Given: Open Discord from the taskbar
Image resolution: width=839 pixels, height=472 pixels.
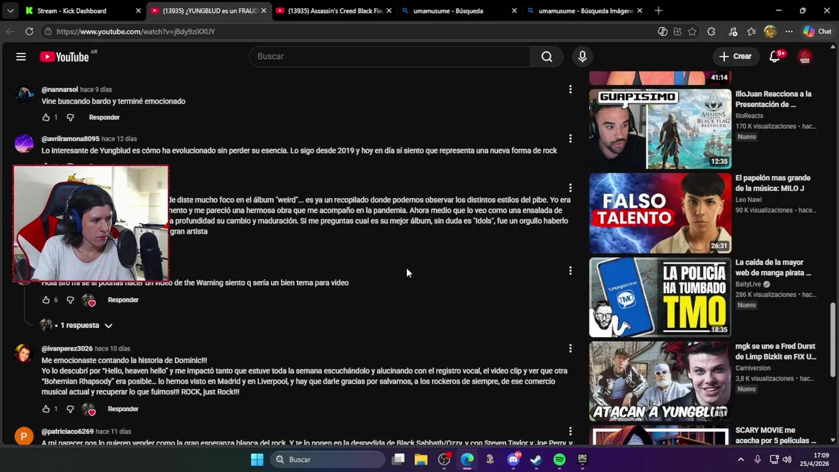Looking at the screenshot, I should [513, 460].
